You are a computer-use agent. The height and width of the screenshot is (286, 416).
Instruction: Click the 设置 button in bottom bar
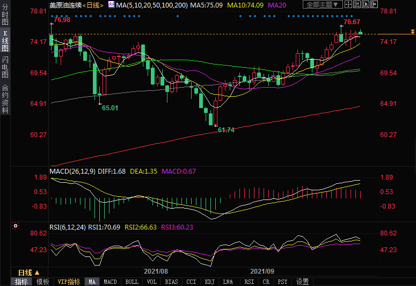click(x=302, y=282)
